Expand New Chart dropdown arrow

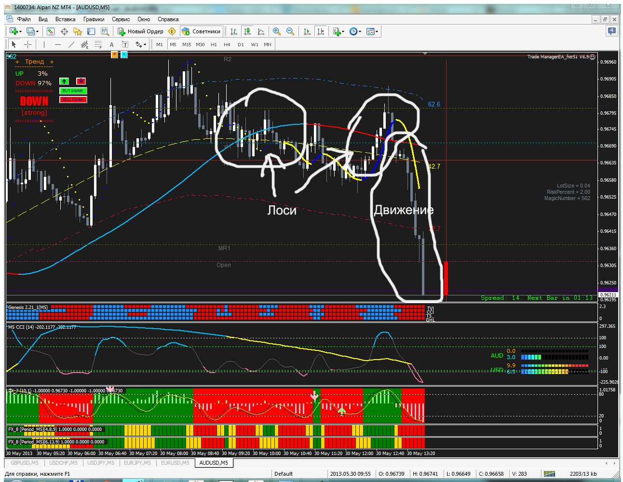coord(20,32)
